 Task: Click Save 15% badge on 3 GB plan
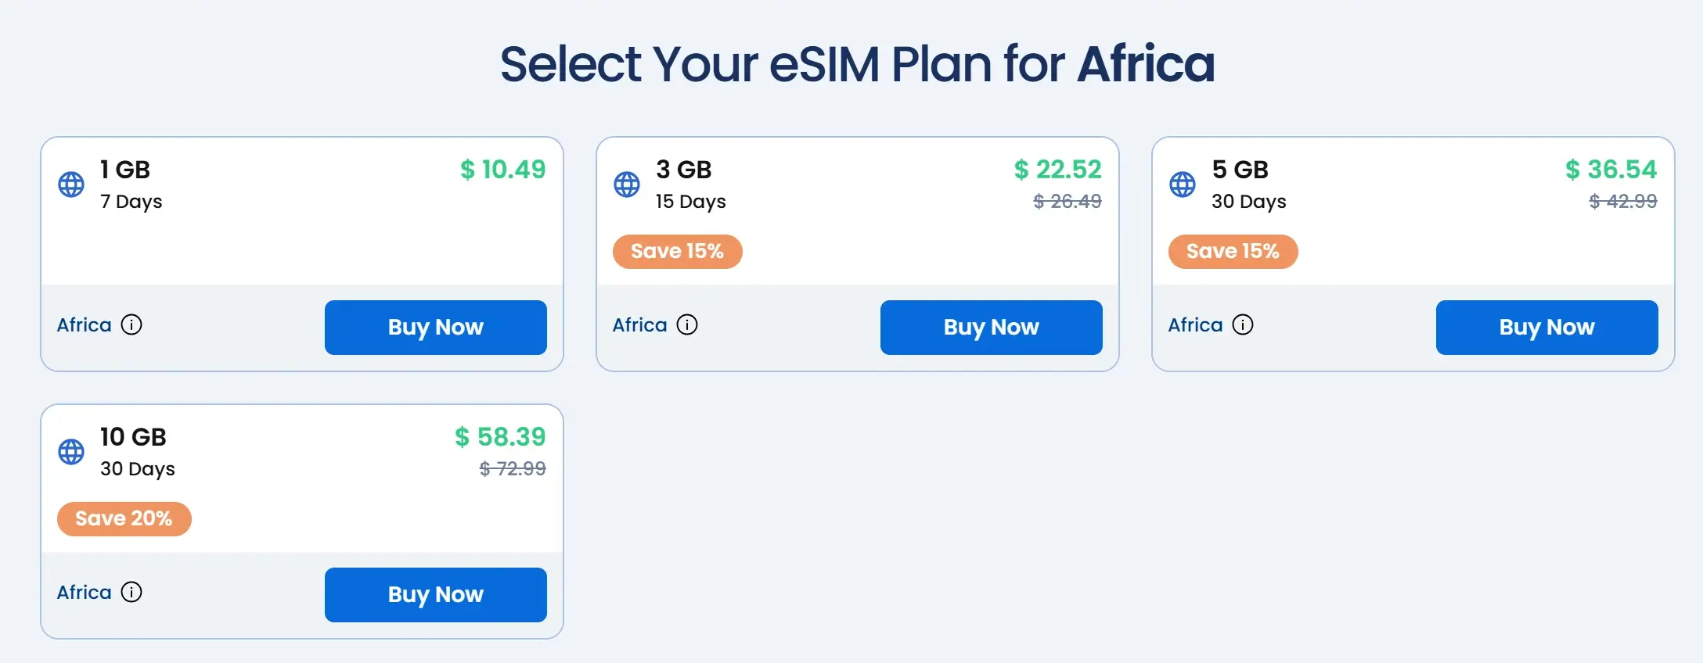coord(677,252)
